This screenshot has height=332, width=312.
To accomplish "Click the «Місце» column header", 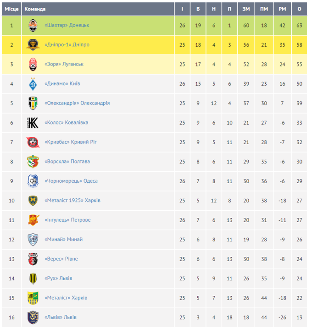I will [11, 9].
